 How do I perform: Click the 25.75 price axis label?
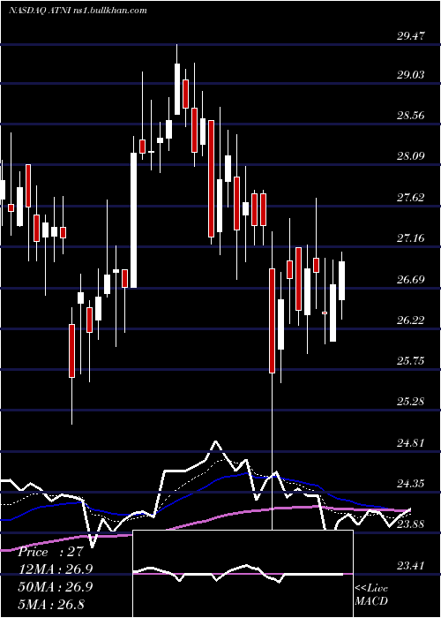tap(411, 361)
